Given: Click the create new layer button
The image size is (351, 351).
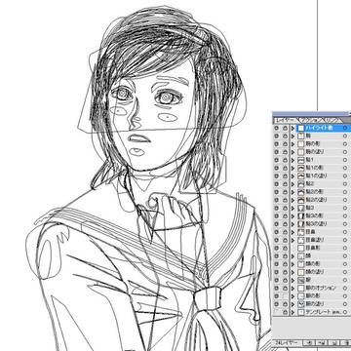Looking at the screenshot, I should pyautogui.click(x=333, y=343).
